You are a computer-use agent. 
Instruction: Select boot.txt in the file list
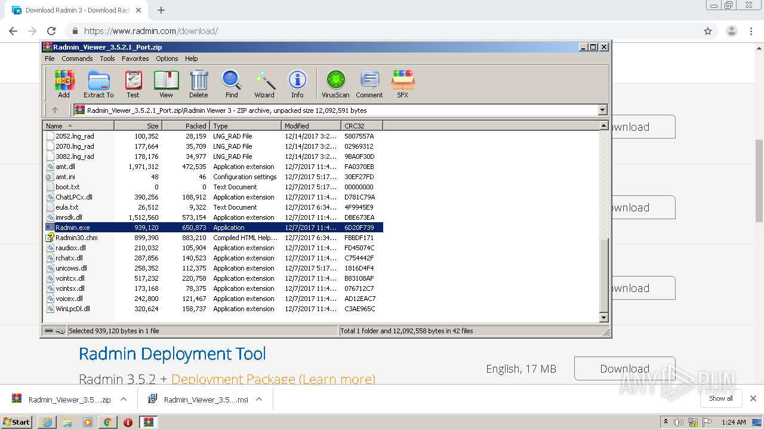point(214,187)
